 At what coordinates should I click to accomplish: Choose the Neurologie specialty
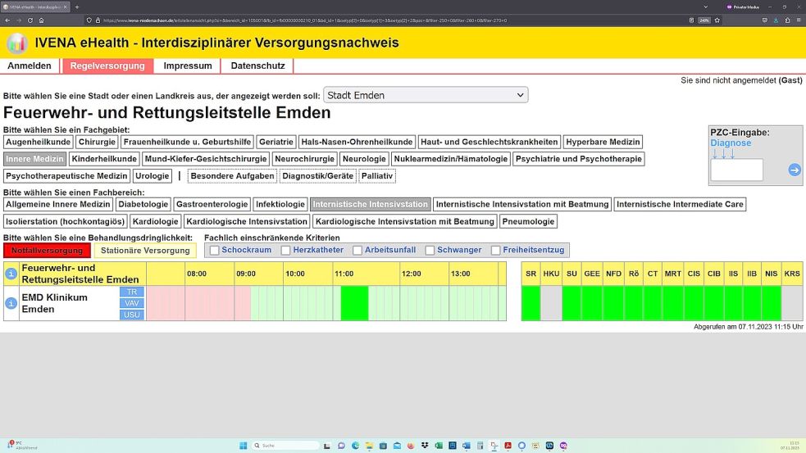pyautogui.click(x=364, y=159)
